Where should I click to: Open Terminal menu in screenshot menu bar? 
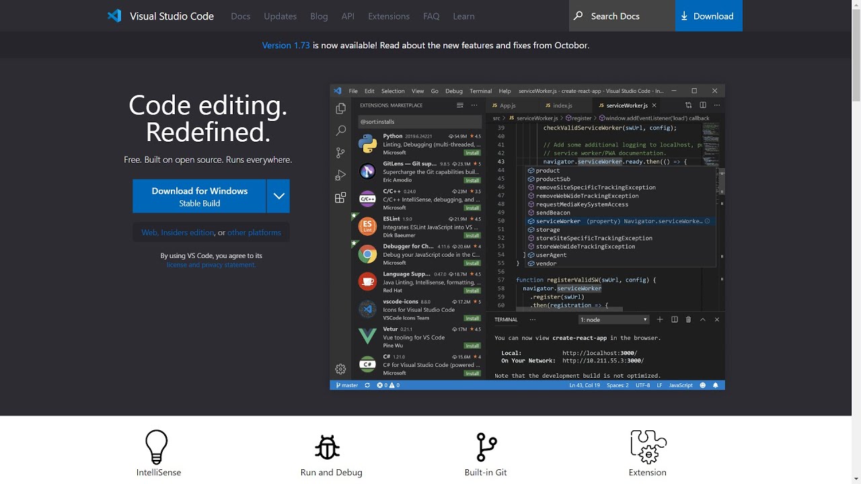480,91
